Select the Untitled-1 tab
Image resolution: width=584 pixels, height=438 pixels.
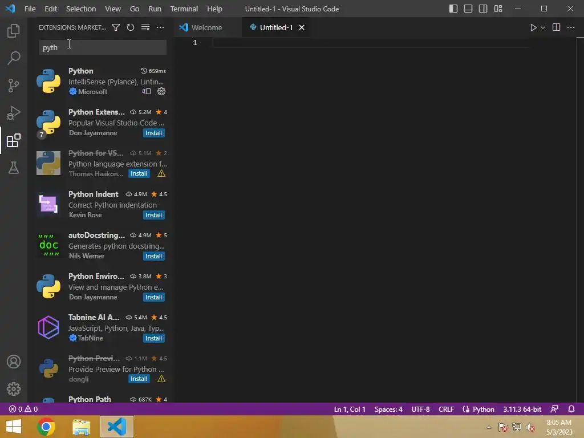click(276, 27)
